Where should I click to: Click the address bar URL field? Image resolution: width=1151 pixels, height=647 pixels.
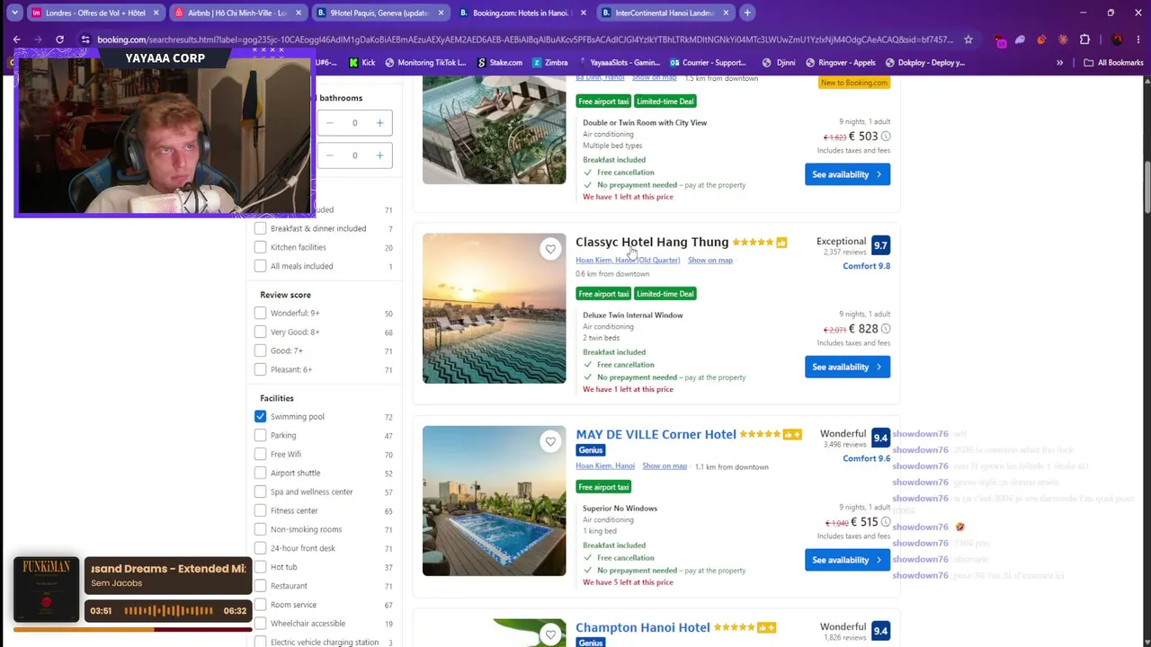tap(525, 40)
